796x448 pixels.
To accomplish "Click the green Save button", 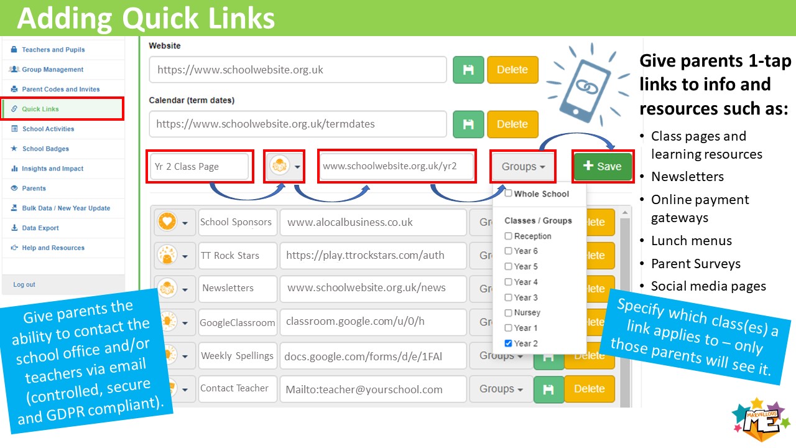I will click(603, 166).
